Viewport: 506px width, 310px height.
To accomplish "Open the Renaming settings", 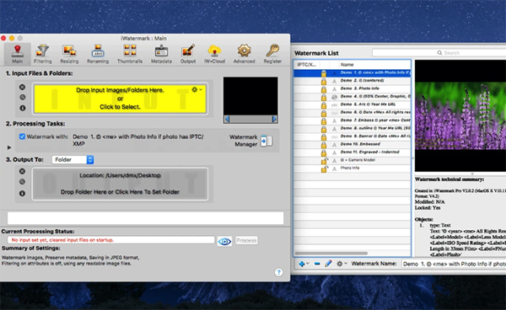I will [98, 54].
